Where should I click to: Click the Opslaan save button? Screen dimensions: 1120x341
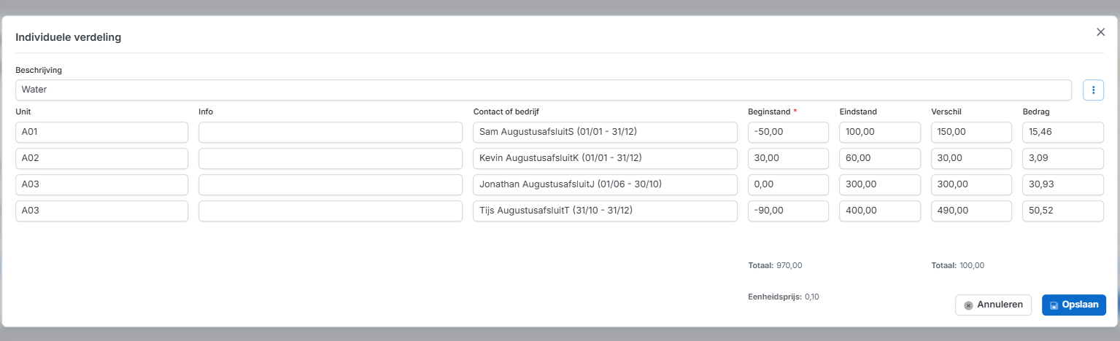[x=1074, y=305]
